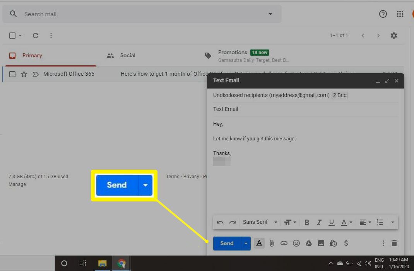The height and width of the screenshot is (271, 414).
Task: Open the send options arrow beside Send
Action: (x=246, y=243)
